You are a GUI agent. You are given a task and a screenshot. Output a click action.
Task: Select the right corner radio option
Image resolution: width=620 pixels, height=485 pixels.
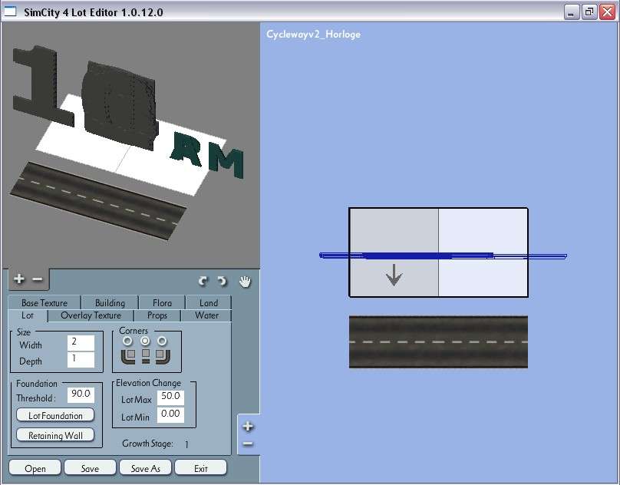click(x=162, y=341)
